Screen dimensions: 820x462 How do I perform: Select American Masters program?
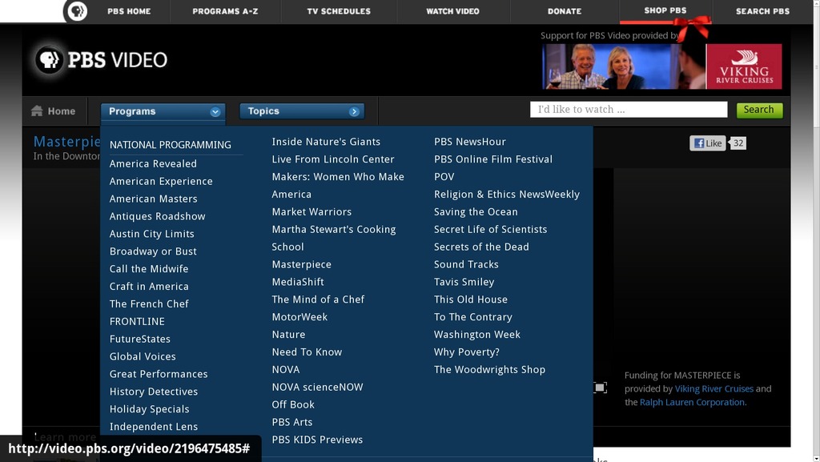(x=153, y=199)
